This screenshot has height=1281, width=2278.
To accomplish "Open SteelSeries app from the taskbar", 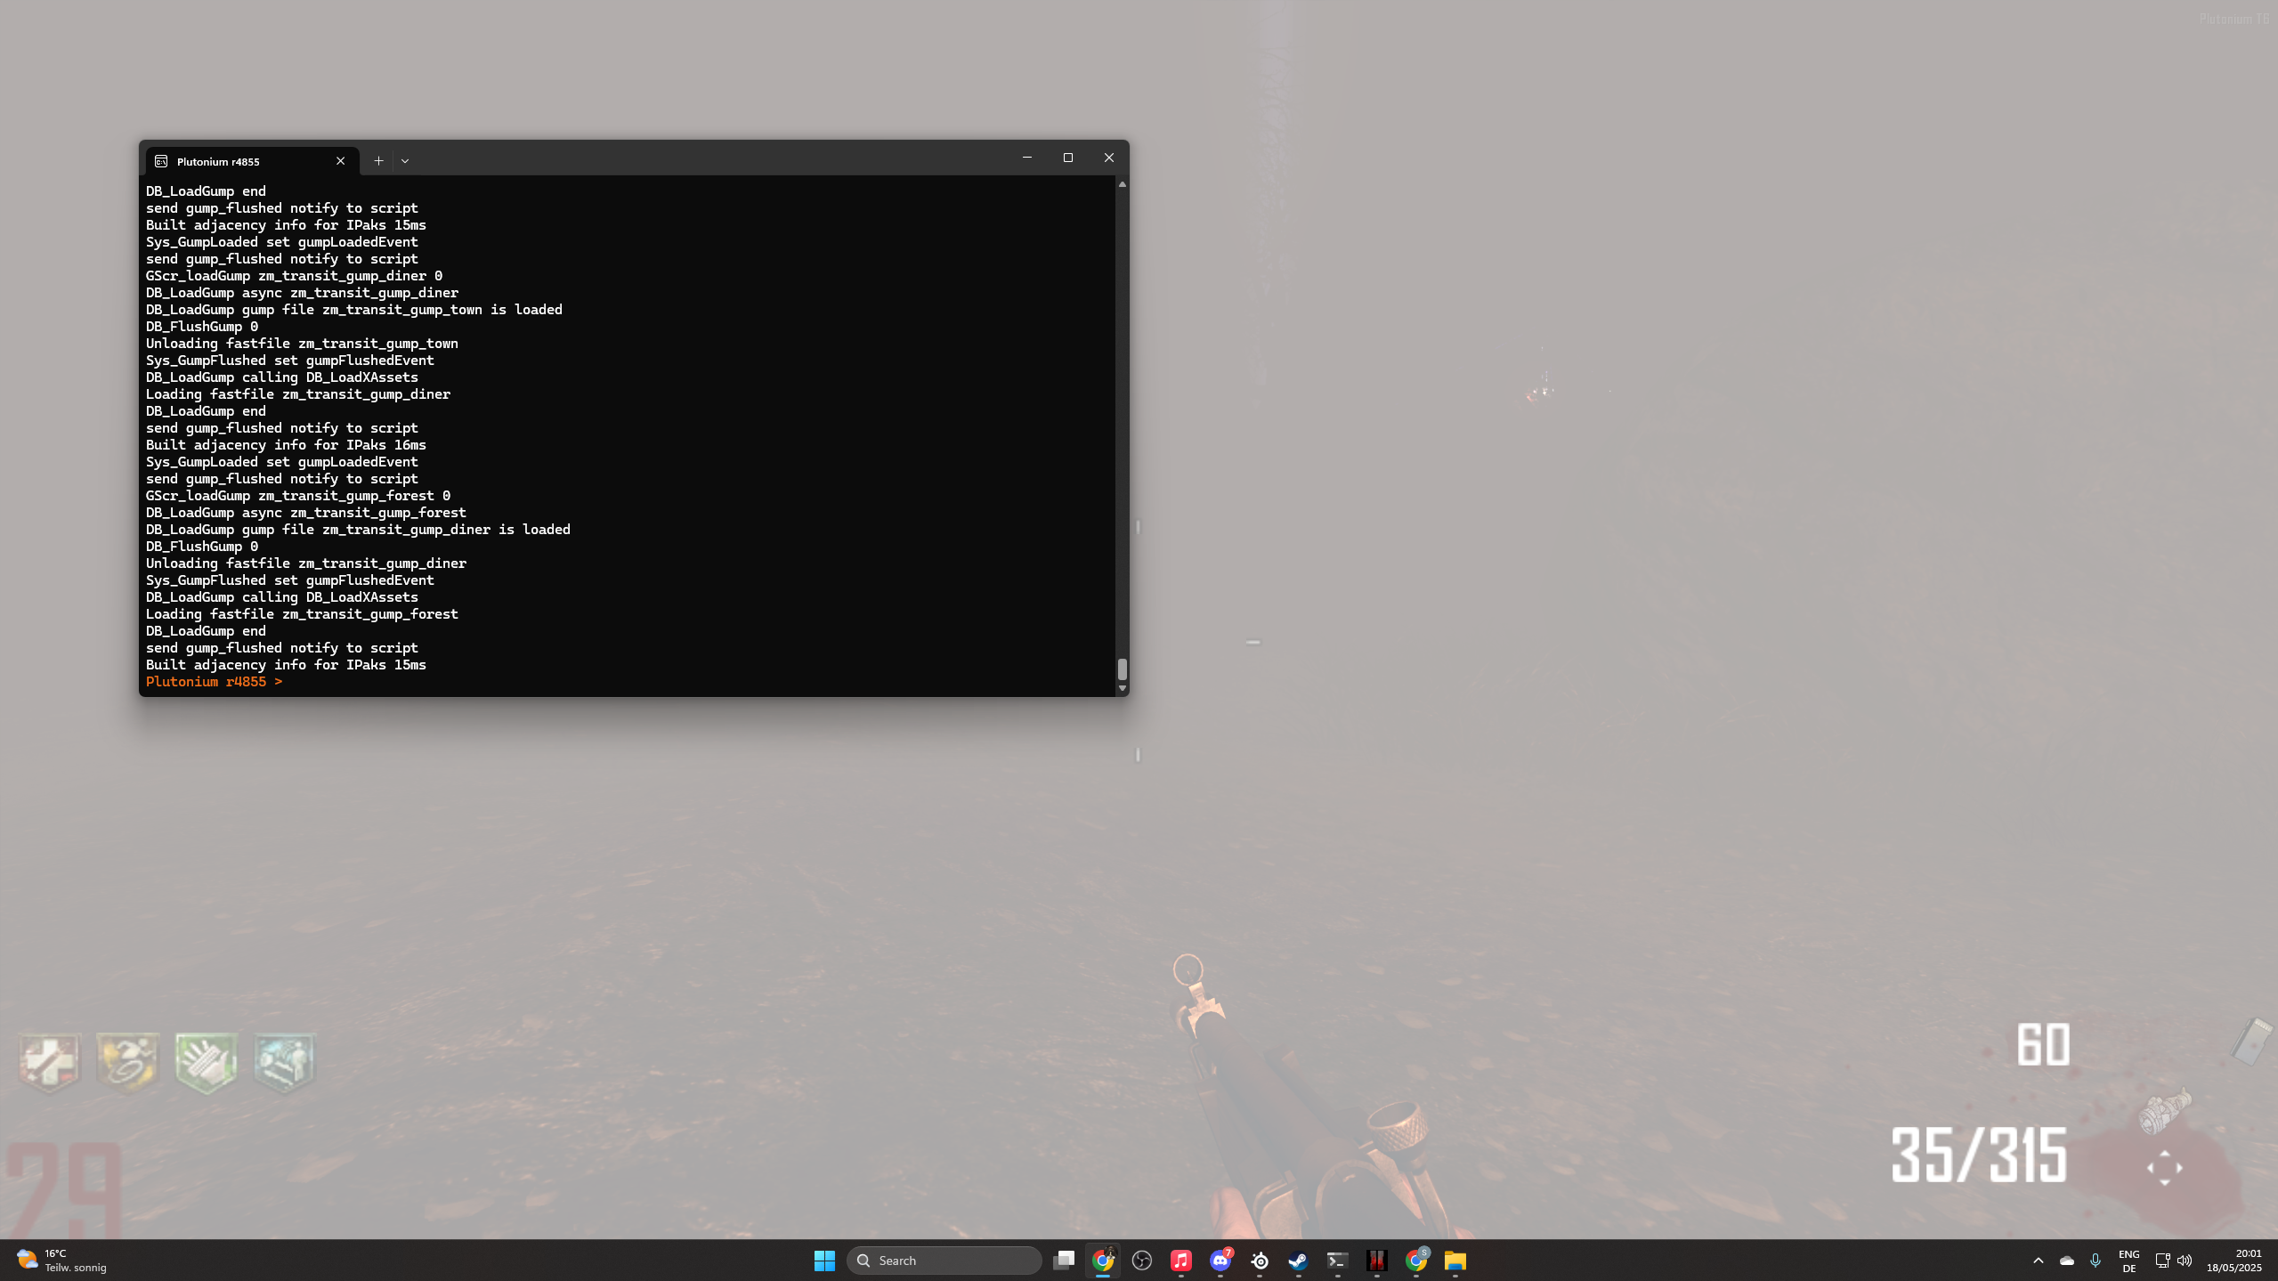I will [1260, 1261].
